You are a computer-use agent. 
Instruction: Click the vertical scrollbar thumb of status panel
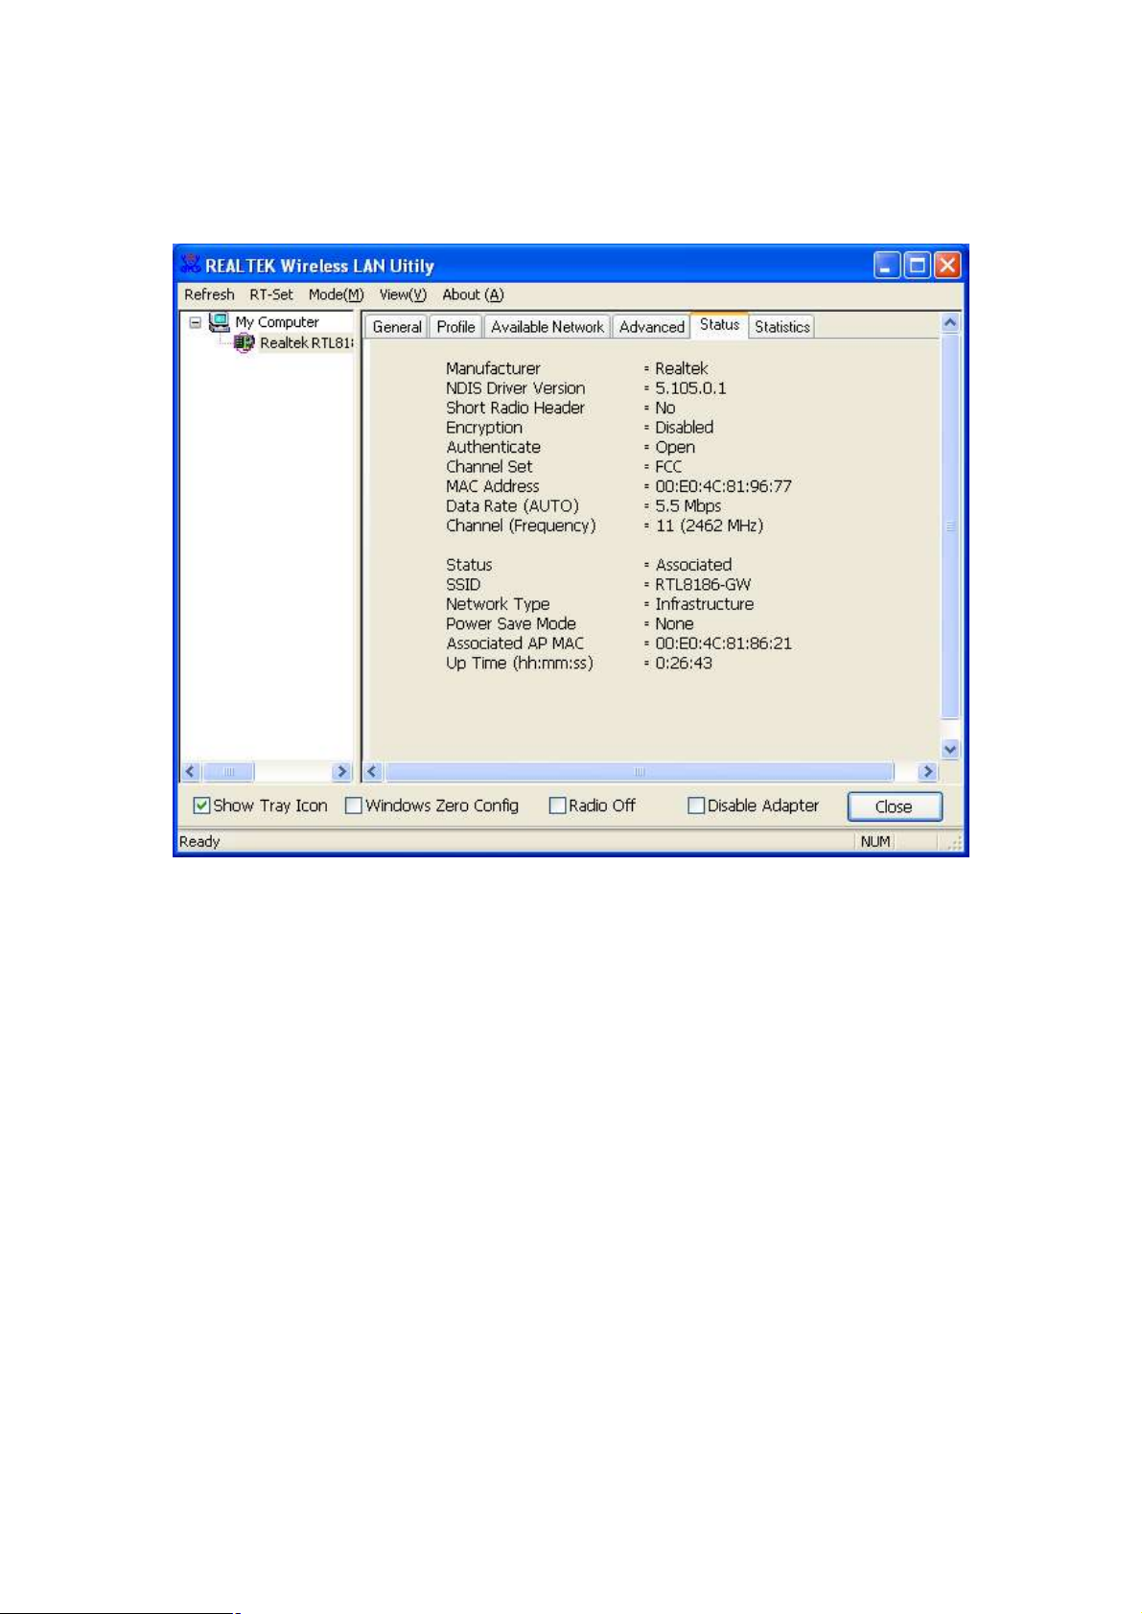(x=950, y=526)
